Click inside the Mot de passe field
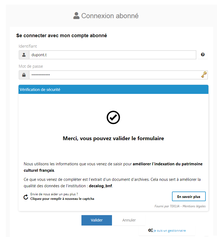Viewport: 217px width, 237px height. pyautogui.click(x=107, y=75)
